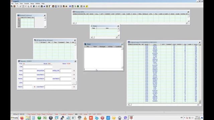Screen dimensions: 214x120
Task: Click the ellipsis button beside QTH field
Action: coord(74,83)
